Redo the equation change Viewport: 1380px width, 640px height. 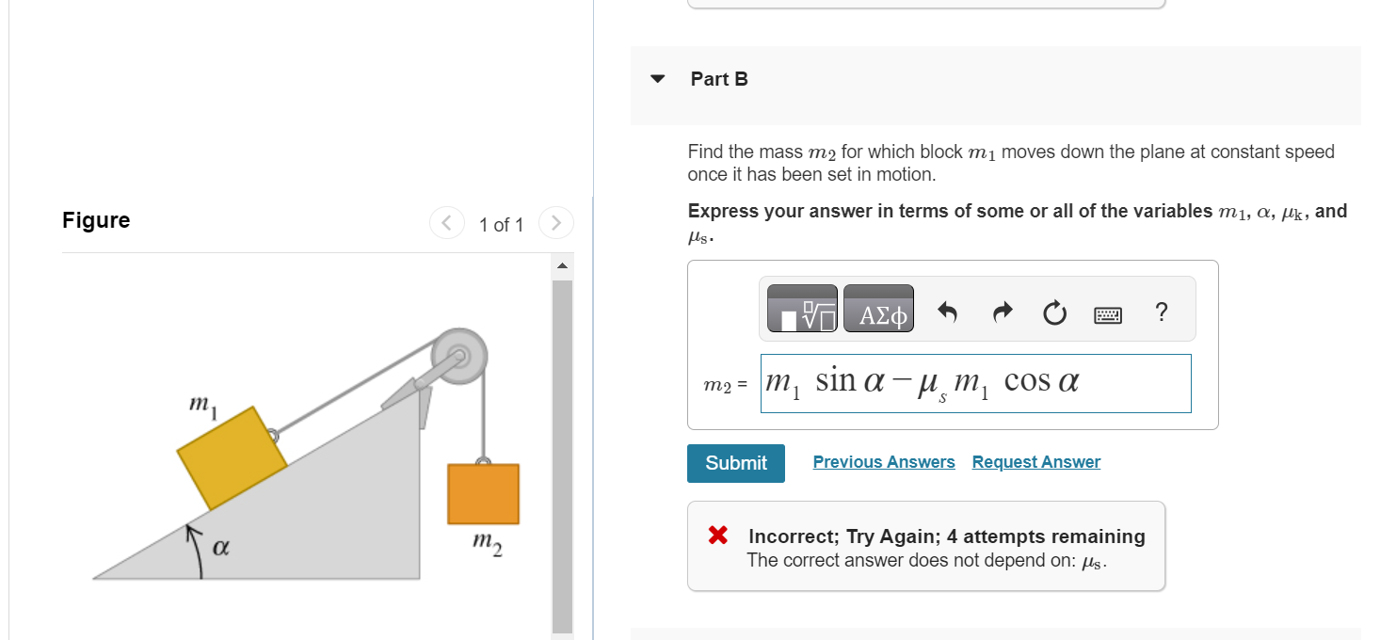point(1002,312)
